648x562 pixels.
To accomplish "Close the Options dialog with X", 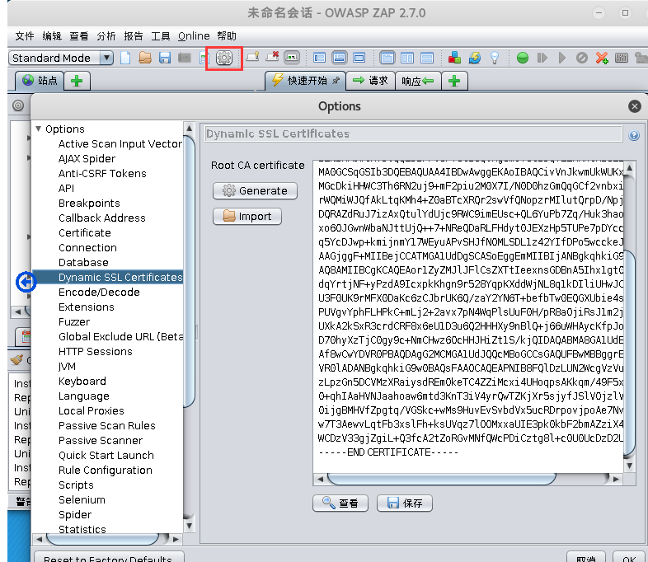I will point(634,106).
